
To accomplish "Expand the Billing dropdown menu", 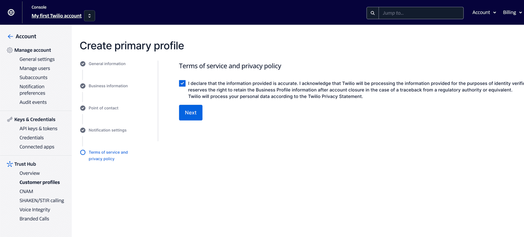I will point(512,12).
